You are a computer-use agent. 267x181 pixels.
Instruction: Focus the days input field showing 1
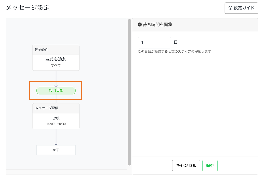pyautogui.click(x=154, y=42)
